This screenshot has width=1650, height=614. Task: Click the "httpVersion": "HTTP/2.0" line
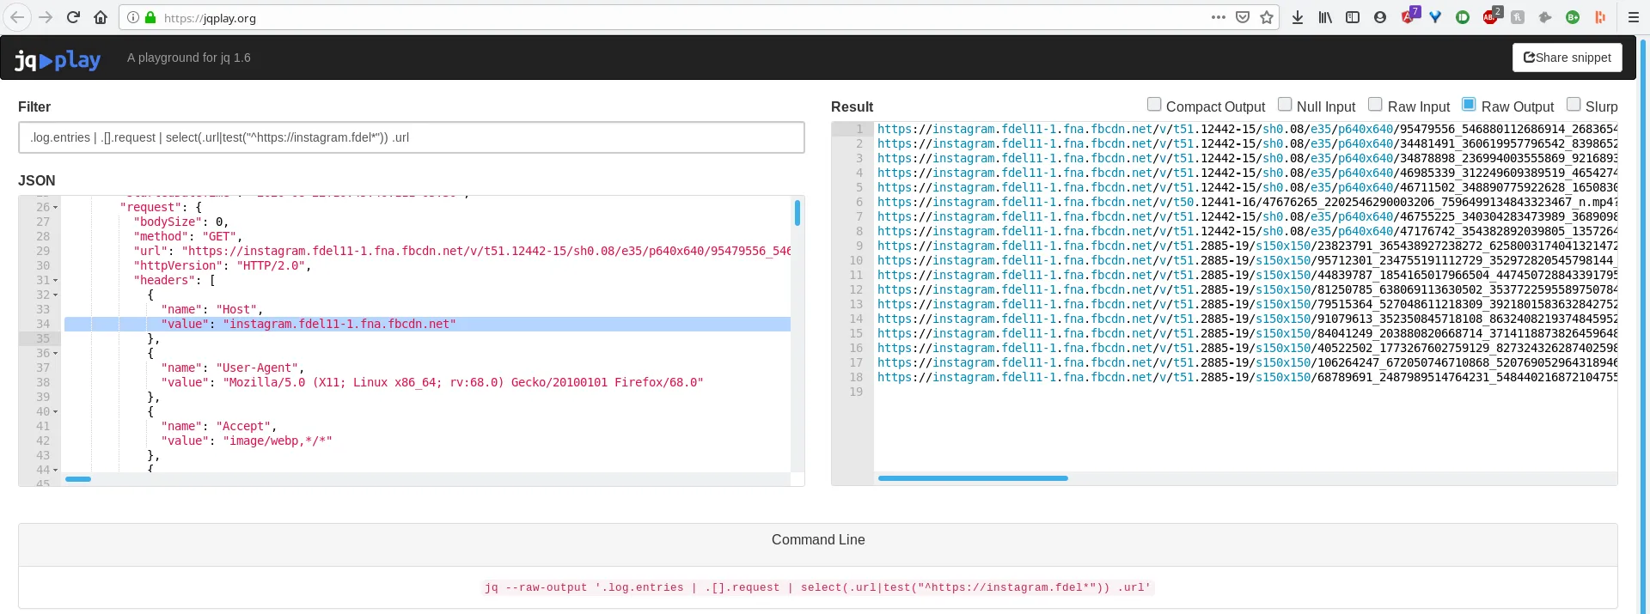[x=222, y=266]
